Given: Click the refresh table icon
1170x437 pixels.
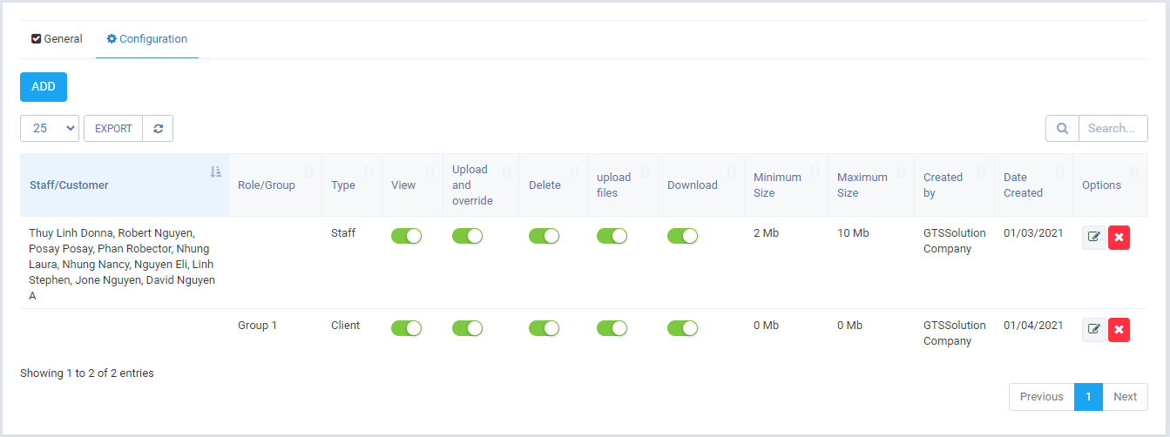Looking at the screenshot, I should click(158, 128).
